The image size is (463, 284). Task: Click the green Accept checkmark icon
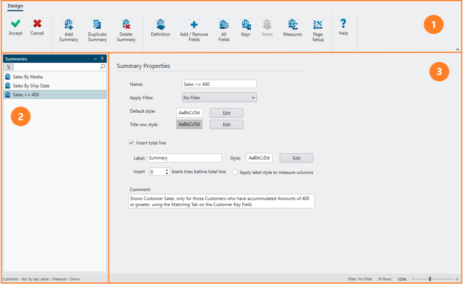(x=15, y=24)
